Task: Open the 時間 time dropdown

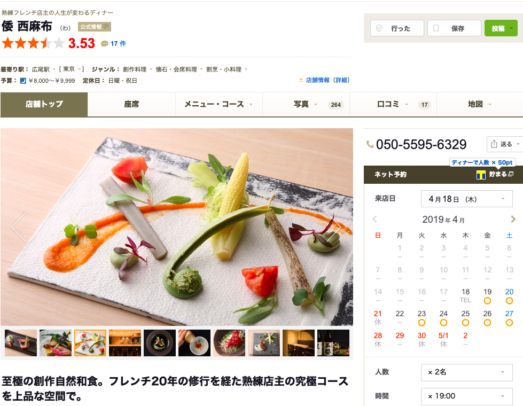Action: [x=466, y=396]
